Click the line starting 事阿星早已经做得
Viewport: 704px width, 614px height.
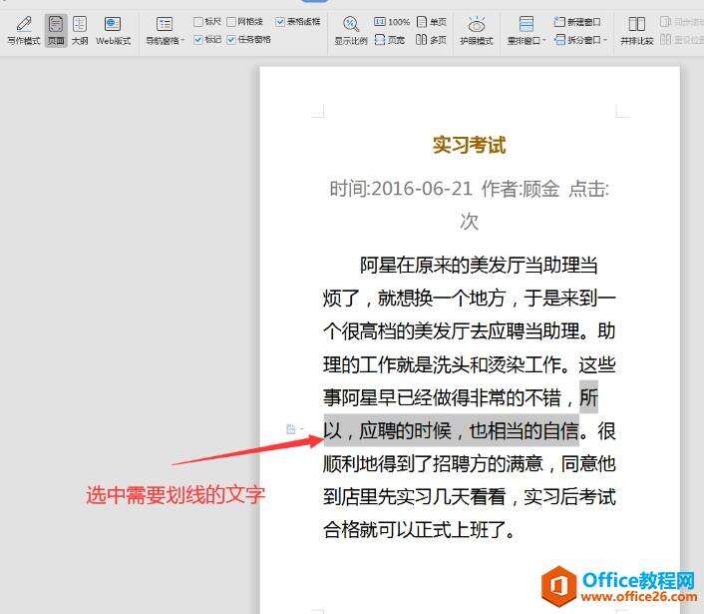tap(461, 397)
